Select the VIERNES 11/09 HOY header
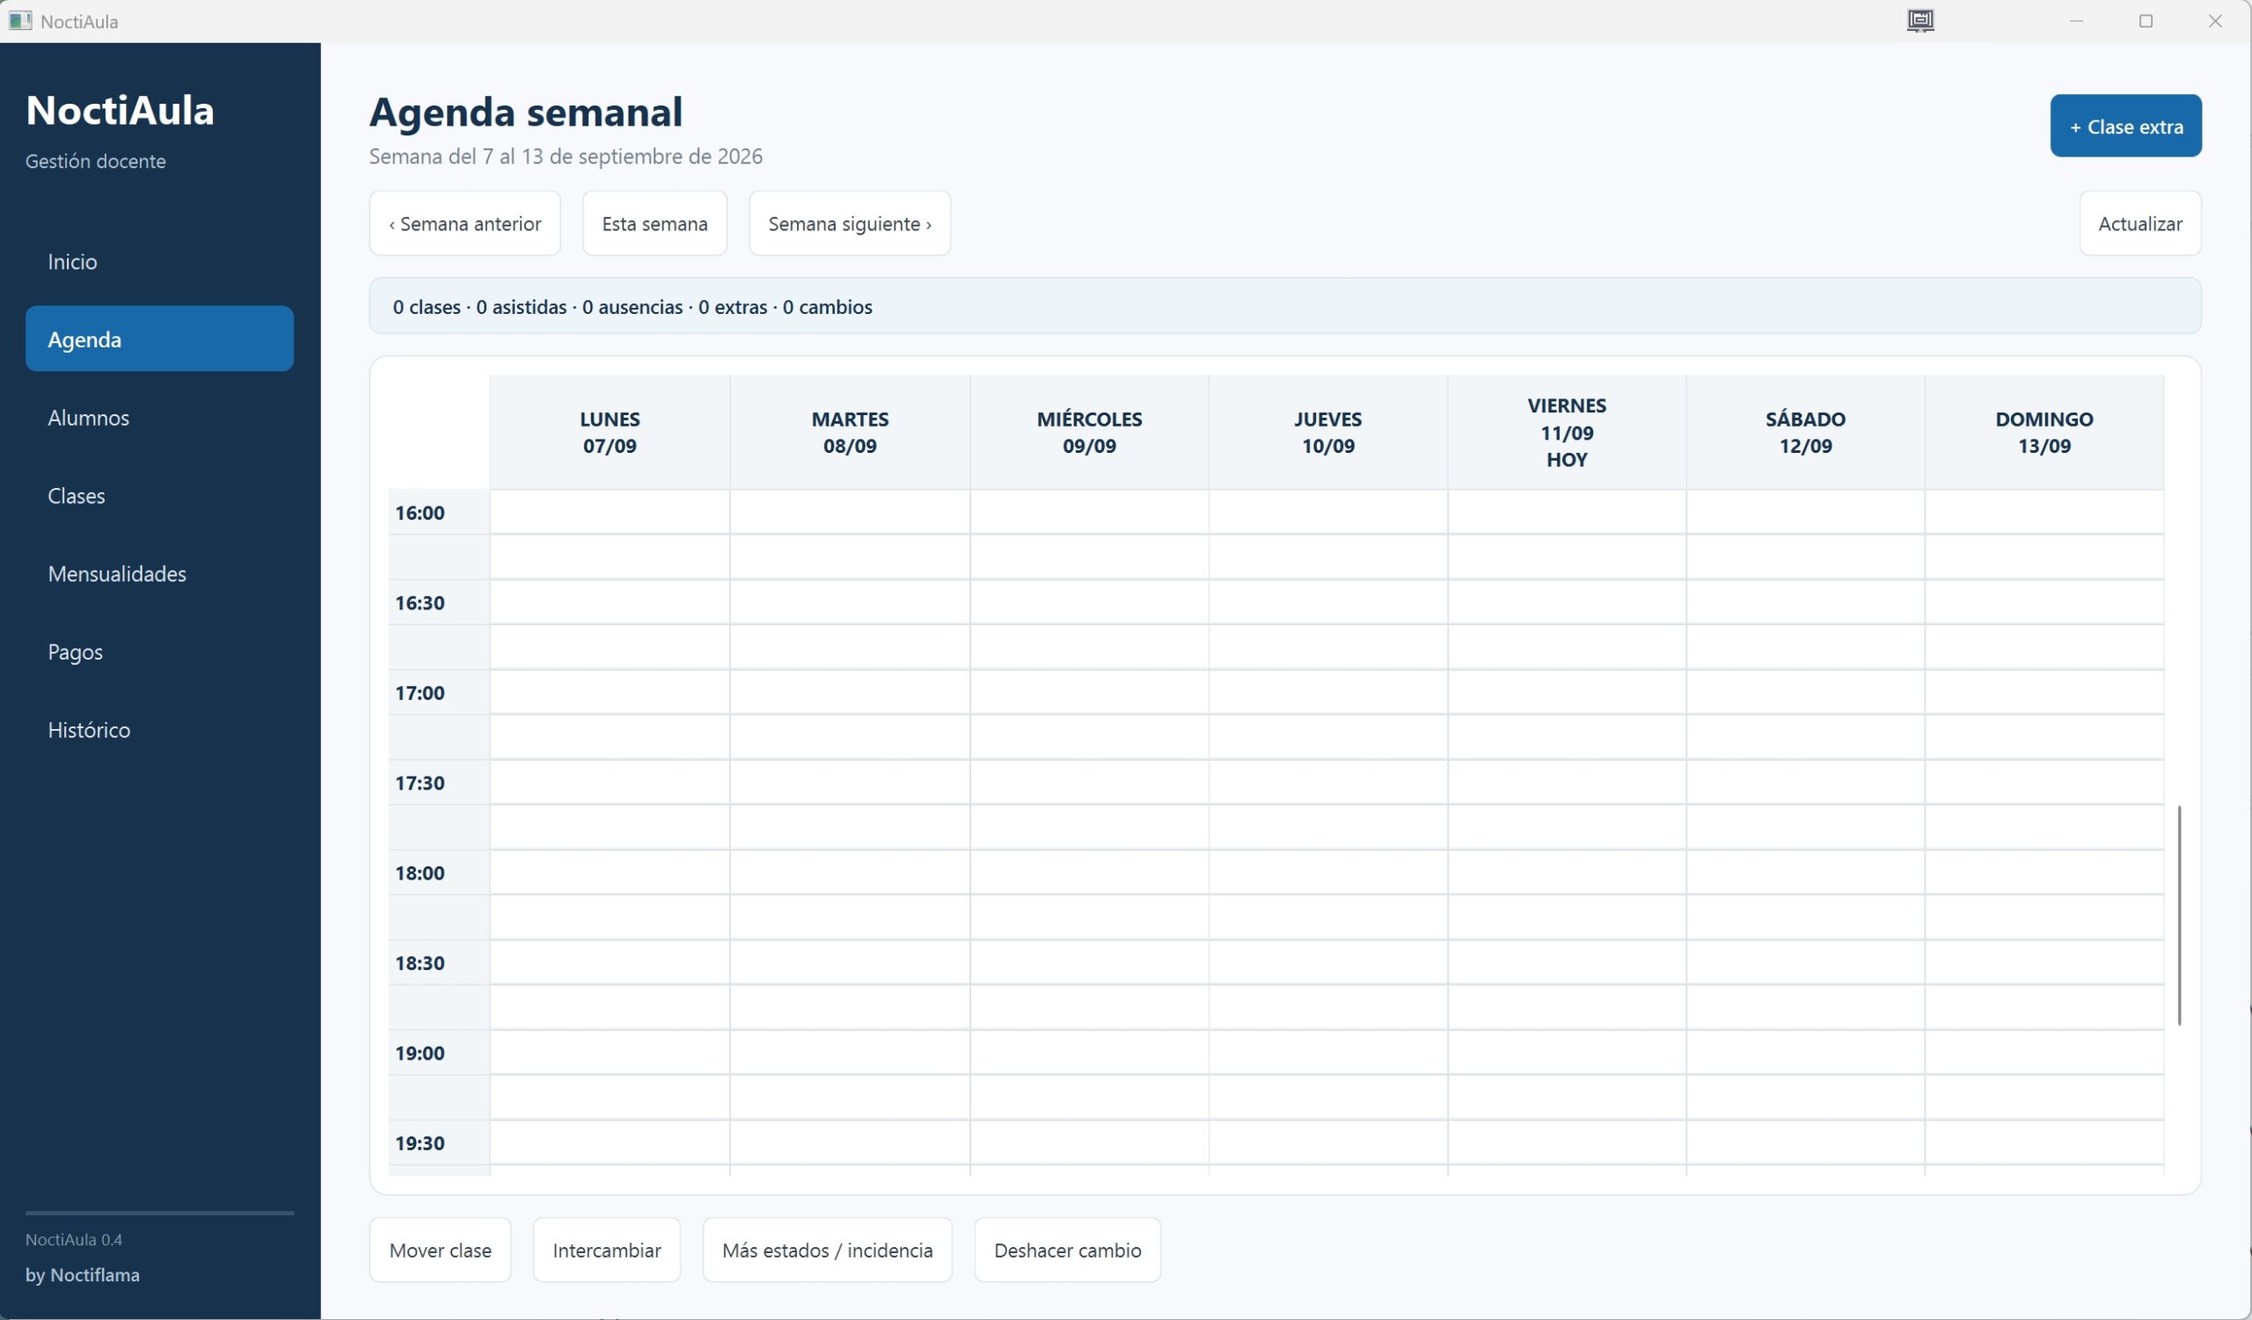 pyautogui.click(x=1567, y=433)
